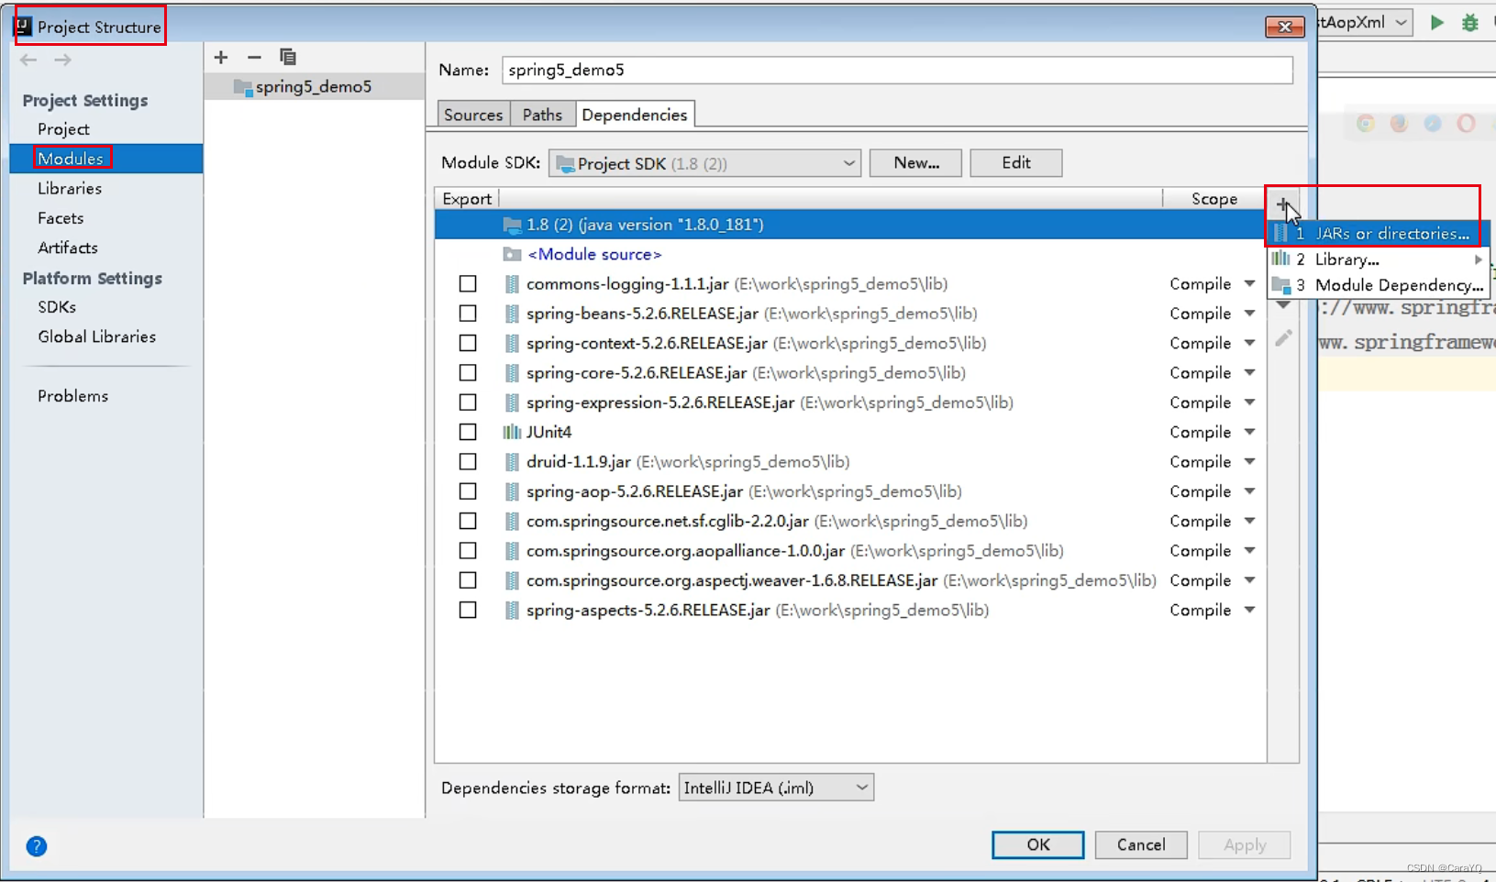The height and width of the screenshot is (882, 1496).
Task: Click the Opera browser icon in editor
Action: [1466, 124]
